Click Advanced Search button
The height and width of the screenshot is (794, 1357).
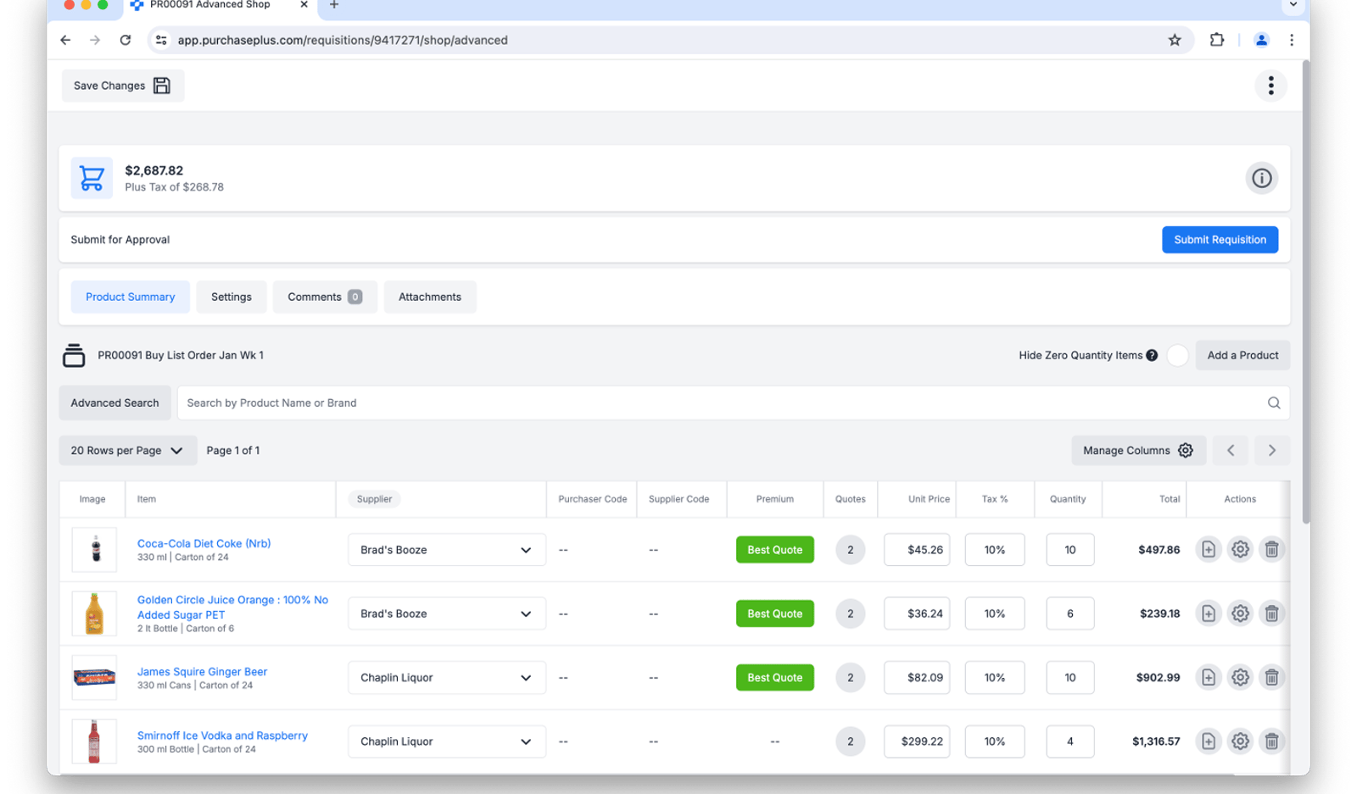114,403
